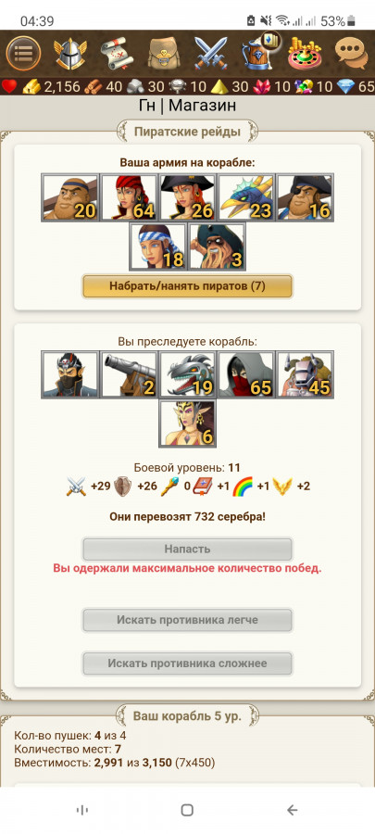Tap the gold bars resource showing 2,156

click(x=51, y=87)
